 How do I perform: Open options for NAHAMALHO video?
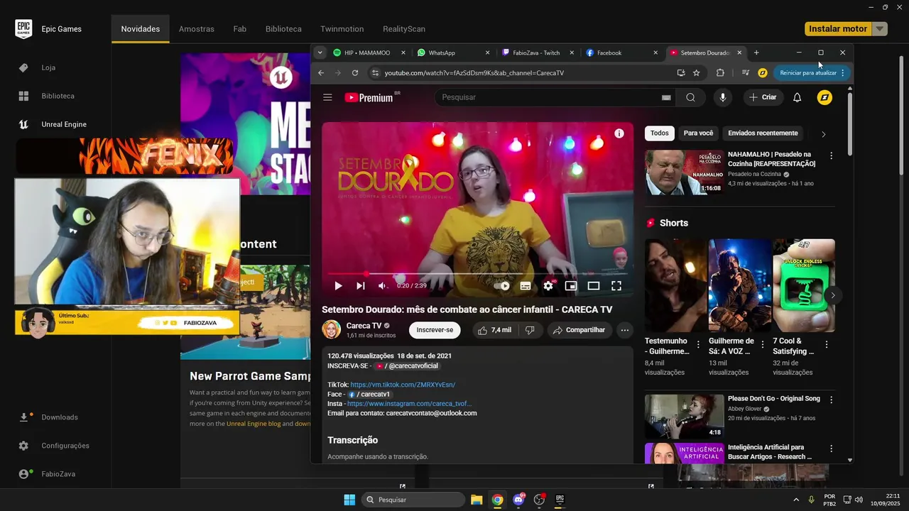(x=831, y=155)
